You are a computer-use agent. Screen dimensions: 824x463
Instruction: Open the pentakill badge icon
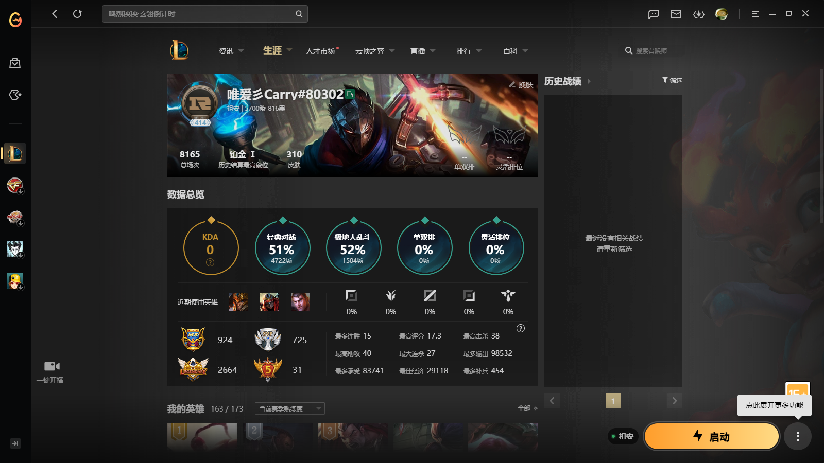pos(268,369)
